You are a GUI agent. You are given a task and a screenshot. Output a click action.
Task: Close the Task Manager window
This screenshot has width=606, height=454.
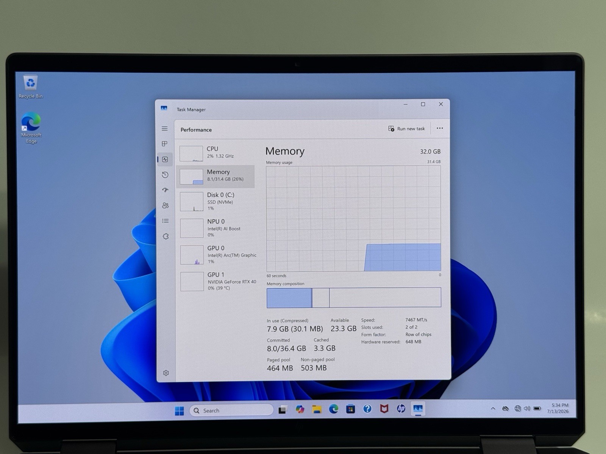click(x=441, y=104)
